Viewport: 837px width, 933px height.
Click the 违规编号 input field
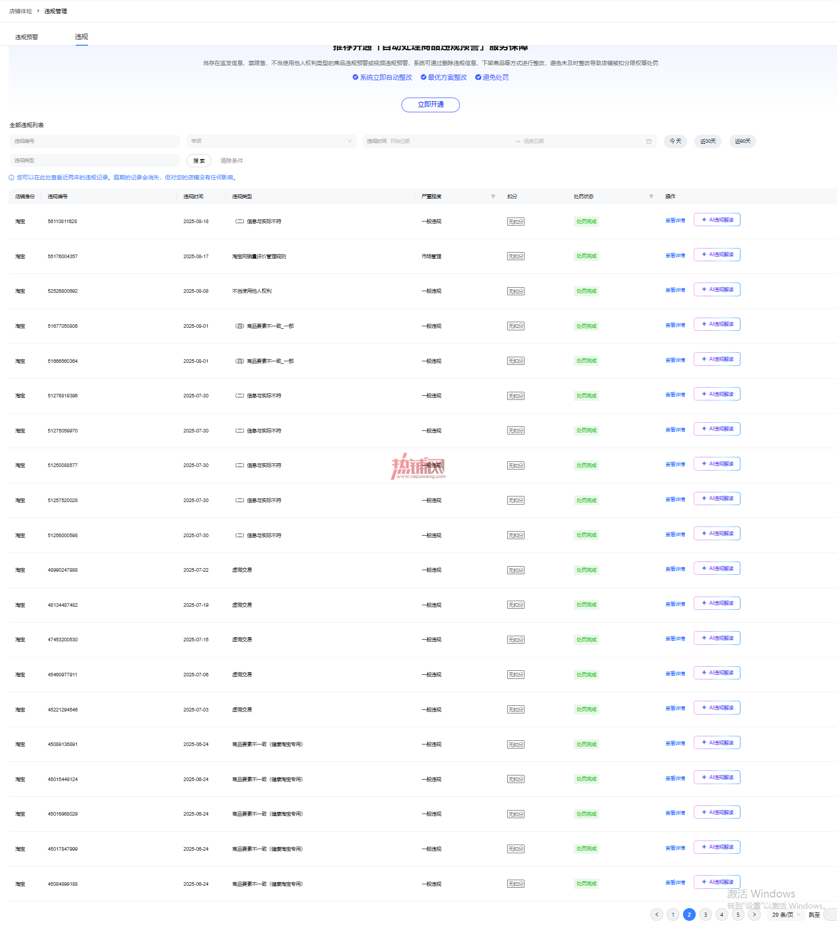[95, 141]
